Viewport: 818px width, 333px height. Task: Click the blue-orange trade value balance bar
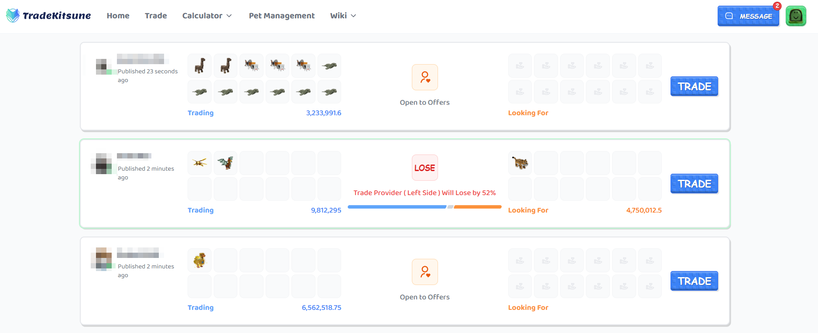[424, 207]
